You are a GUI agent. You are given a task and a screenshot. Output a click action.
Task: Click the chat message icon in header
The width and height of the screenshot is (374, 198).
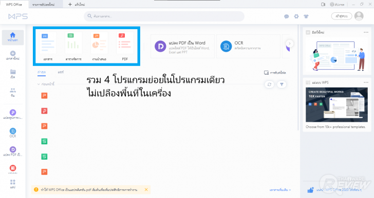pos(287,16)
